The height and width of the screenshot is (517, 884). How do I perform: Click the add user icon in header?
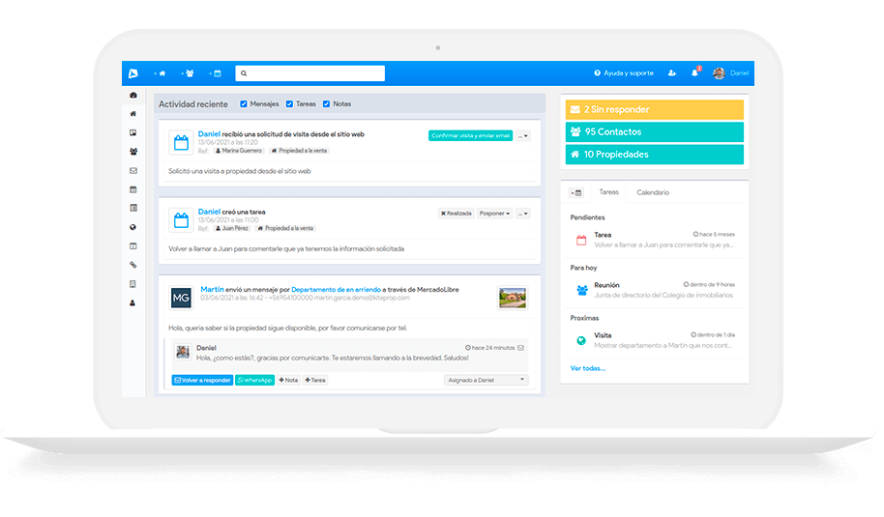click(672, 73)
